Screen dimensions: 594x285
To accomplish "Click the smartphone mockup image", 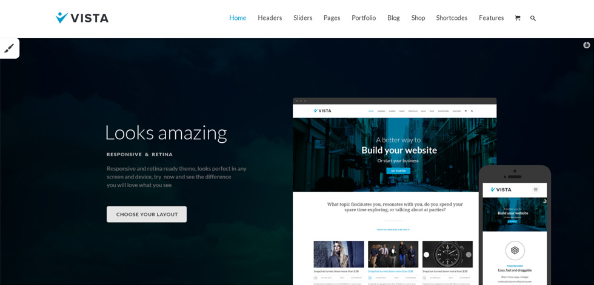I will 515,225.
